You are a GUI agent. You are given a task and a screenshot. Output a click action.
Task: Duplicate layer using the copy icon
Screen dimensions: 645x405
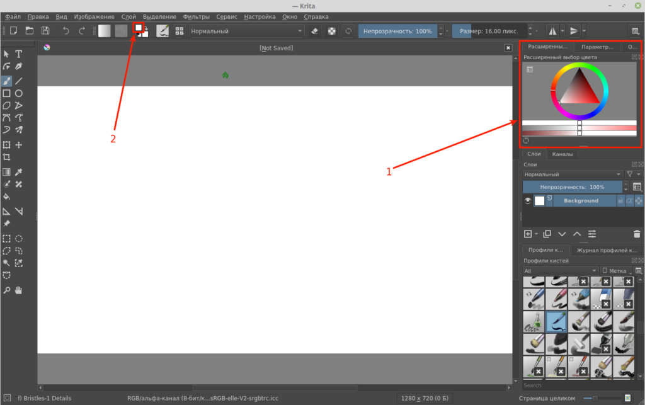pyautogui.click(x=547, y=234)
